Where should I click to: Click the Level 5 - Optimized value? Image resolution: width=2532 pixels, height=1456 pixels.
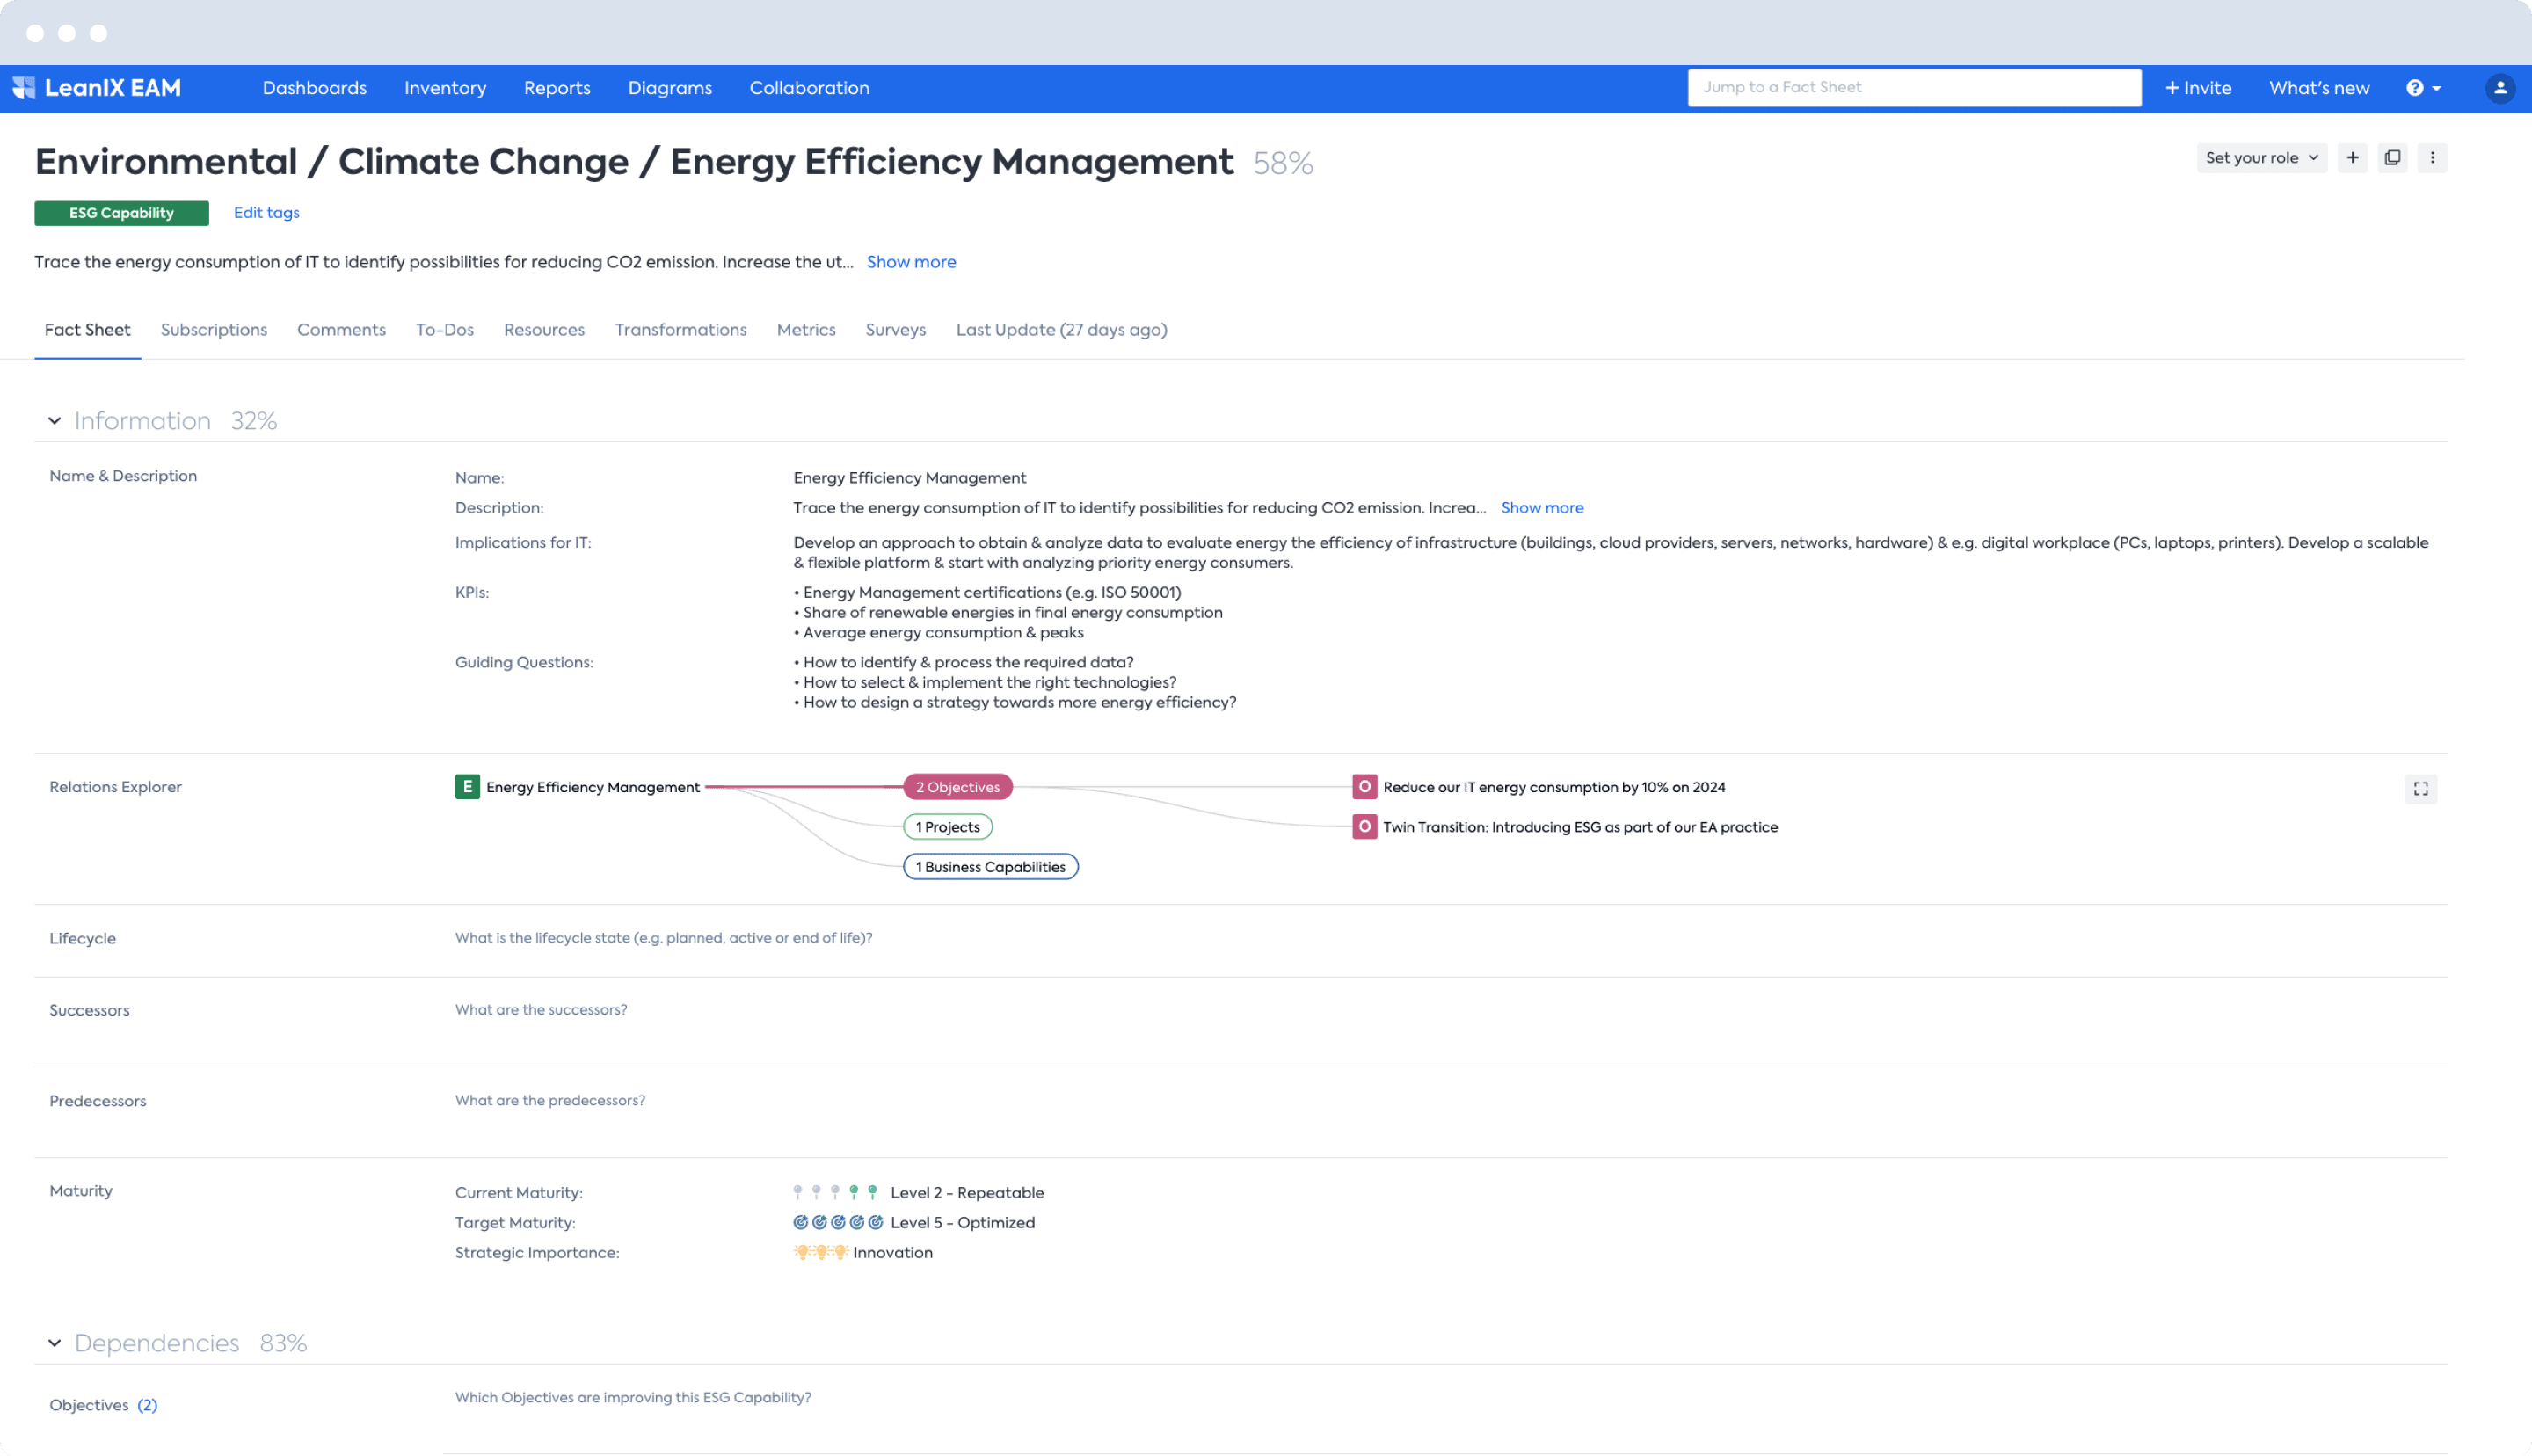tap(963, 1222)
